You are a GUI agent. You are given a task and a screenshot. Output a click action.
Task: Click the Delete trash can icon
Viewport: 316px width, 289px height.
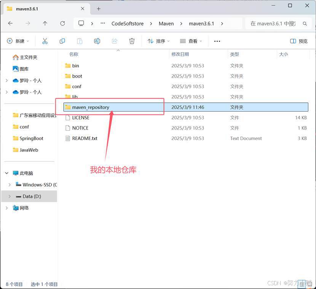tap(132, 41)
